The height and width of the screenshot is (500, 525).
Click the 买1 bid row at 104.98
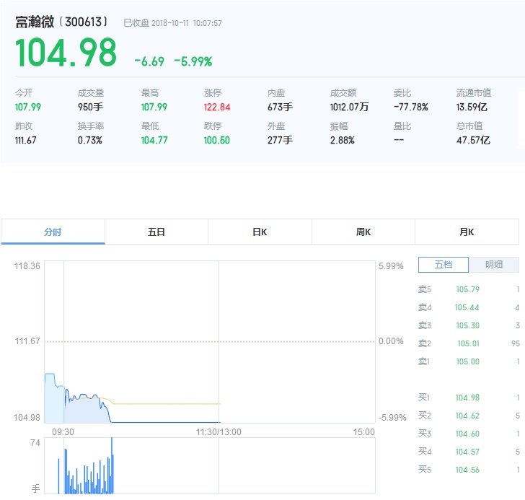coord(468,398)
